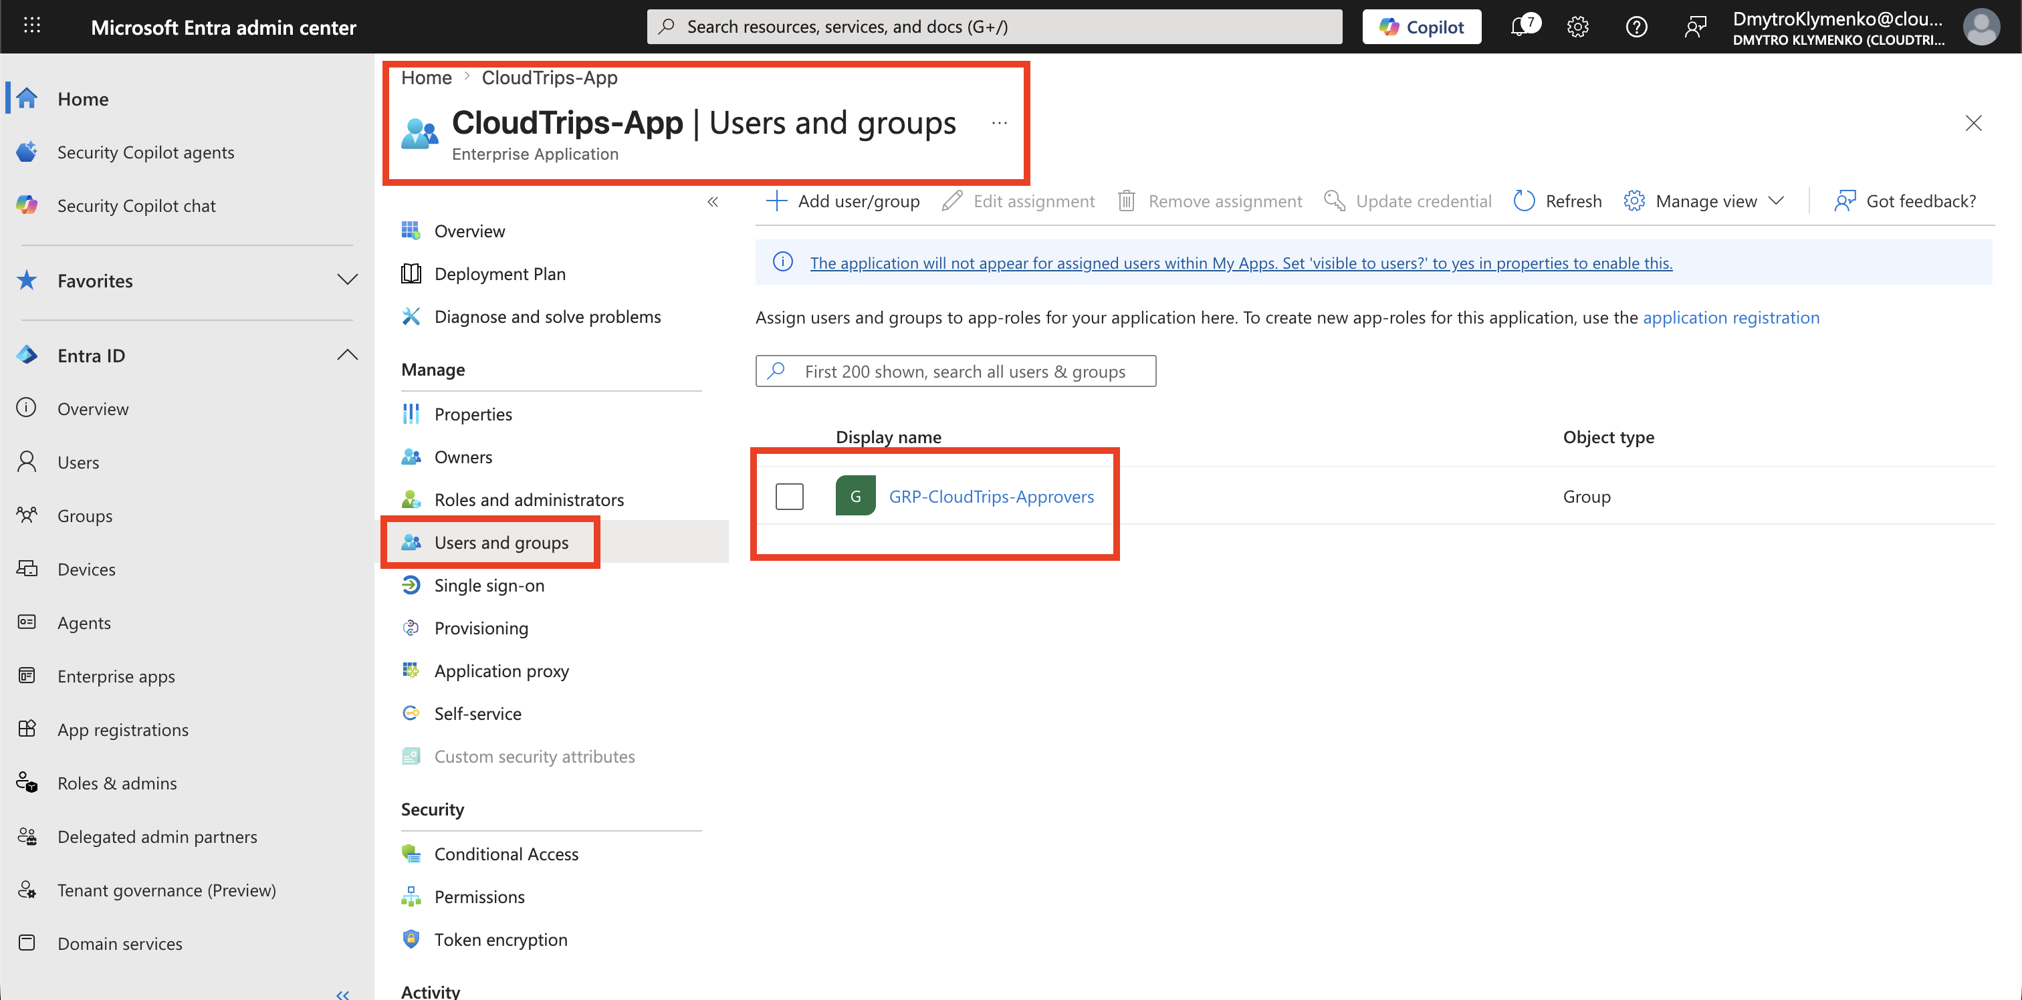This screenshot has width=2022, height=1000.
Task: Click the green G group avatar
Action: tap(856, 496)
